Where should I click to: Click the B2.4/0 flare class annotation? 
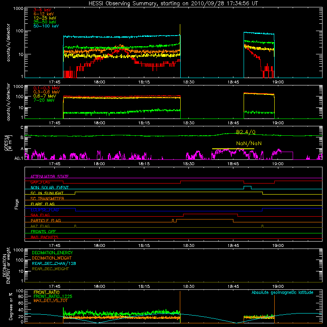point(246,132)
